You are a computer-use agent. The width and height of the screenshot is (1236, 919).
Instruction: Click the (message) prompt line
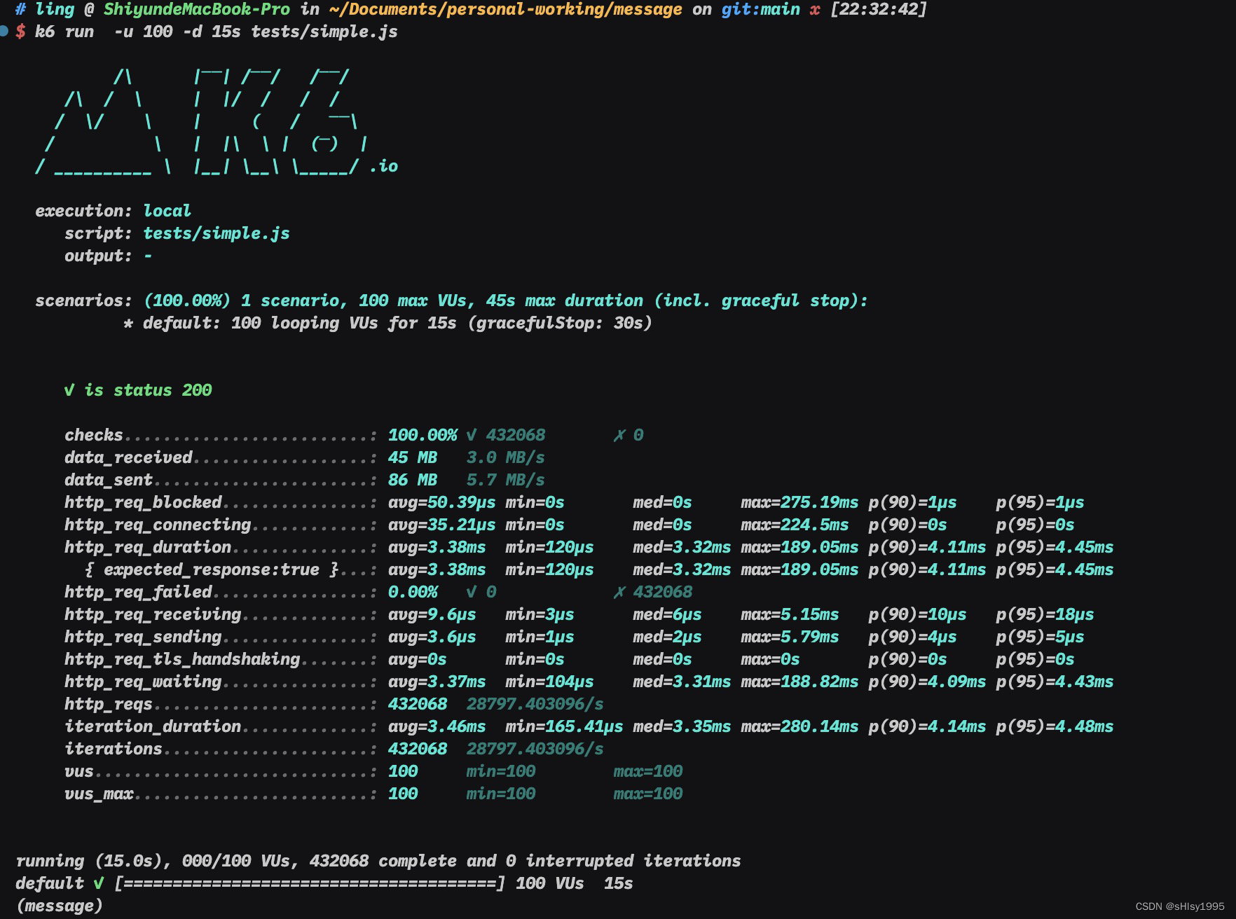(x=60, y=906)
